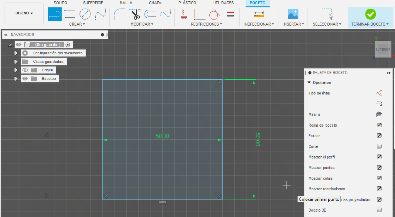395x217 pixels.
Task: Click the SUPERIOR face of the view cube
Action: (x=383, y=50)
